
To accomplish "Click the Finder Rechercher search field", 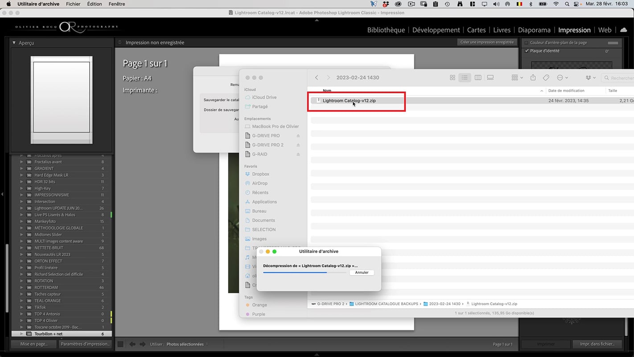I will click(x=620, y=78).
